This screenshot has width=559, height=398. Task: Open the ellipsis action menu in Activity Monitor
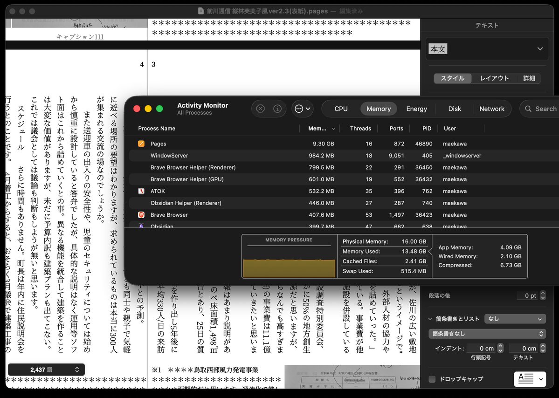[303, 109]
